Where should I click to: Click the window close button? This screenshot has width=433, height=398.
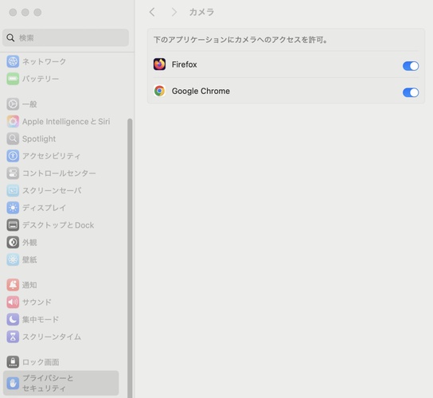point(13,12)
